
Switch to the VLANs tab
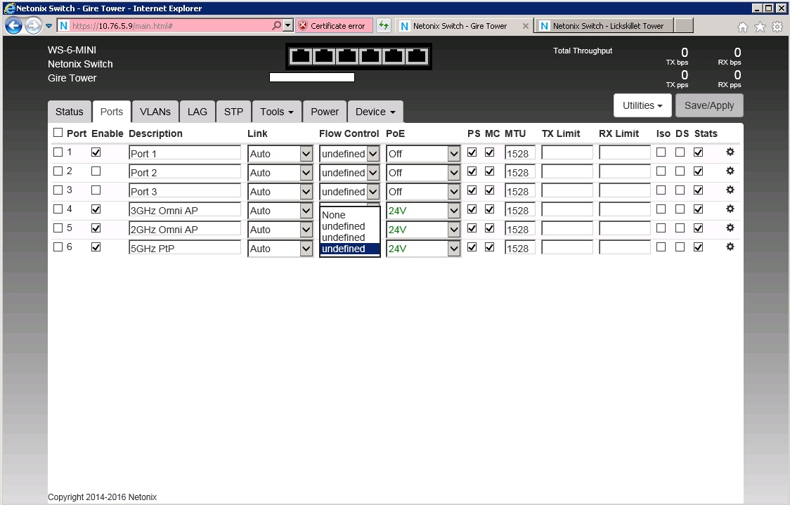click(x=155, y=112)
